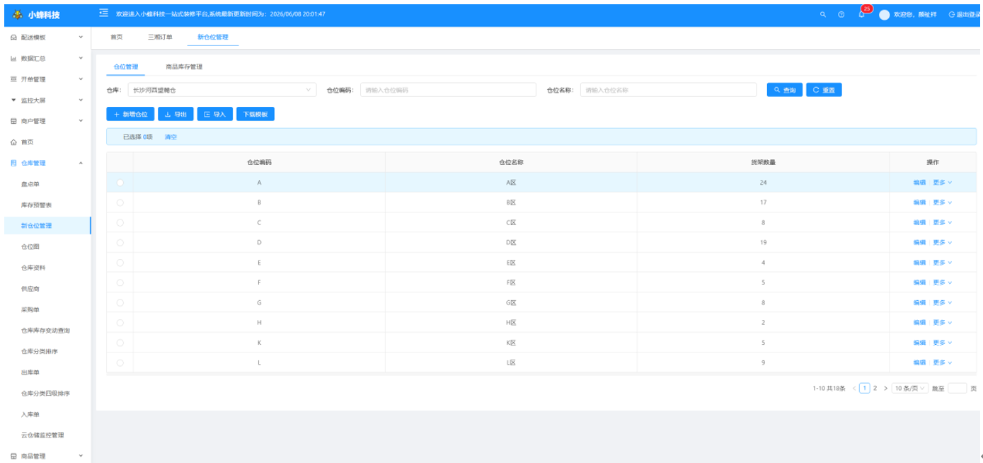
Task: Select the radio button for row C
Action: pos(120,222)
